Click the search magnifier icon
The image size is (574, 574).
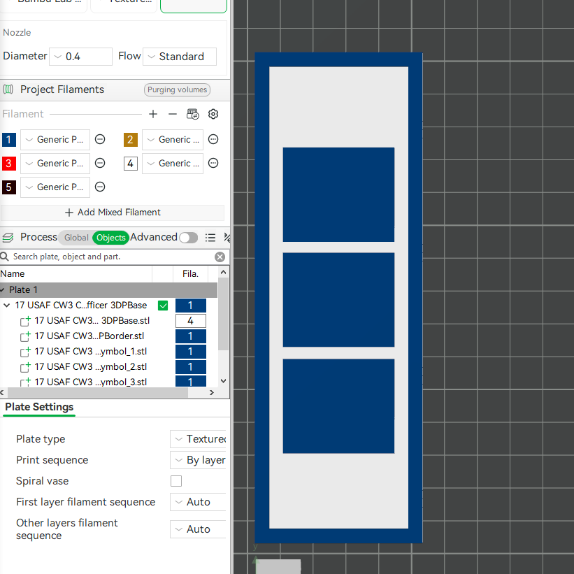pos(4,257)
